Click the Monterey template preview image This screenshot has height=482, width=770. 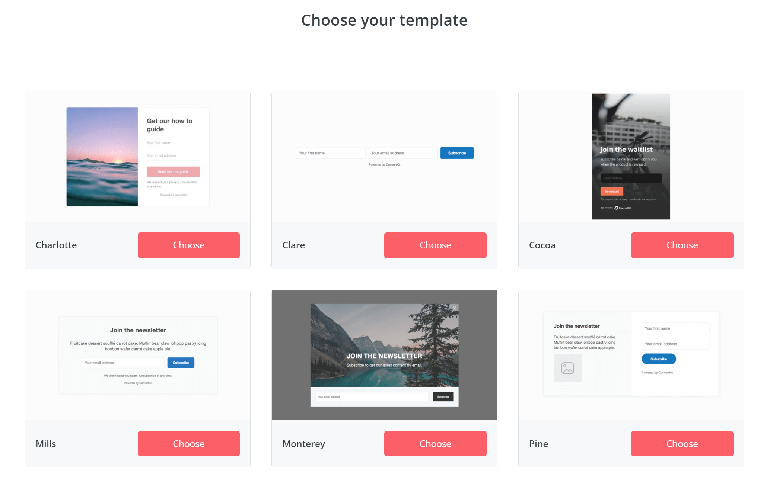tap(384, 355)
